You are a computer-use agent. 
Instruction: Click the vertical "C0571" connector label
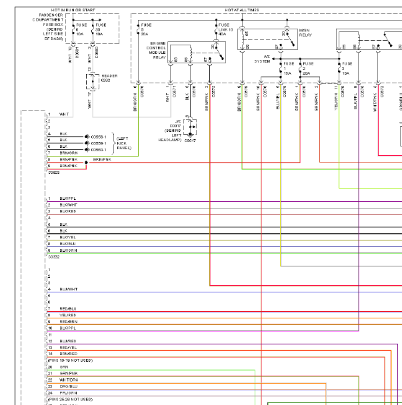pos(174,91)
